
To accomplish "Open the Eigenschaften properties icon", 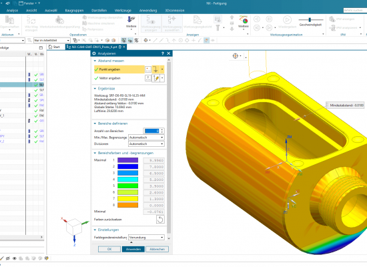I will [9, 20].
